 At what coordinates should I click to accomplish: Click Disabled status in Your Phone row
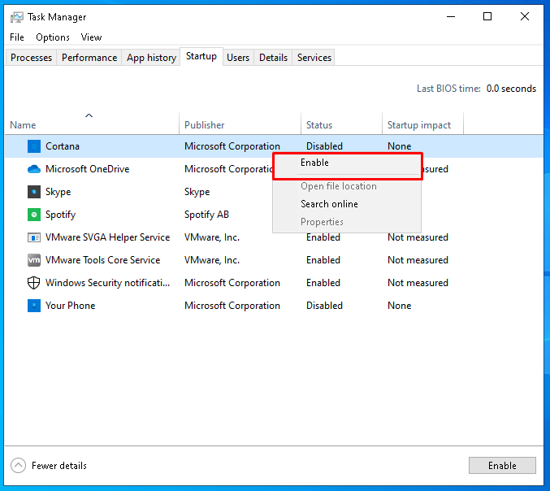(x=324, y=306)
